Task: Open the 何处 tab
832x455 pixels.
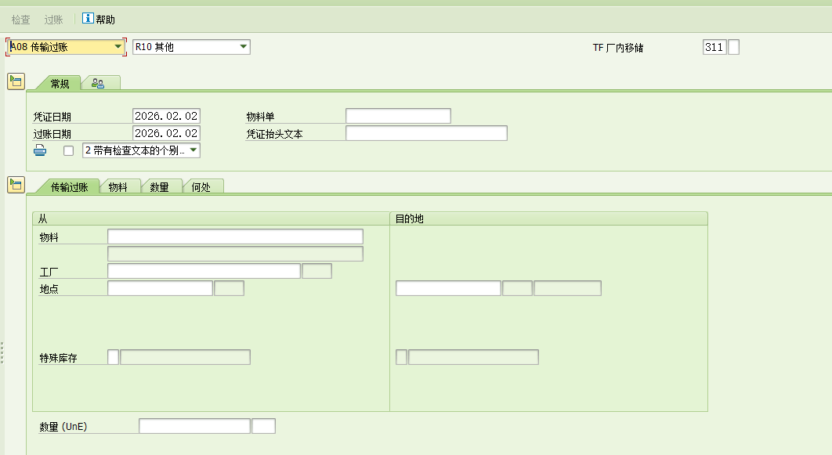Action: coord(201,187)
